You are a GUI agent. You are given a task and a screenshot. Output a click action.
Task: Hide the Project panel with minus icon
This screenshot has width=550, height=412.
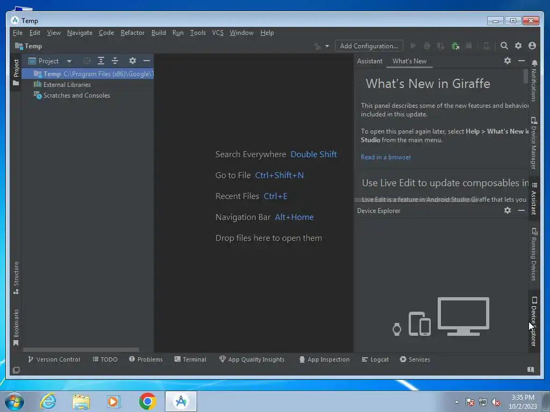(147, 61)
